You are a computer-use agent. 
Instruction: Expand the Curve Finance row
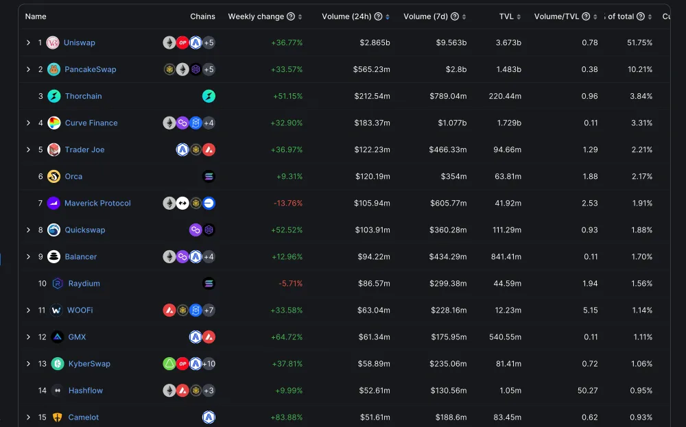tap(28, 123)
